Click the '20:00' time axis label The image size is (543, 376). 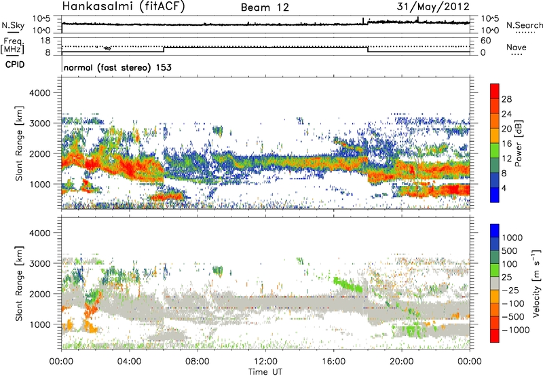tap(402, 362)
